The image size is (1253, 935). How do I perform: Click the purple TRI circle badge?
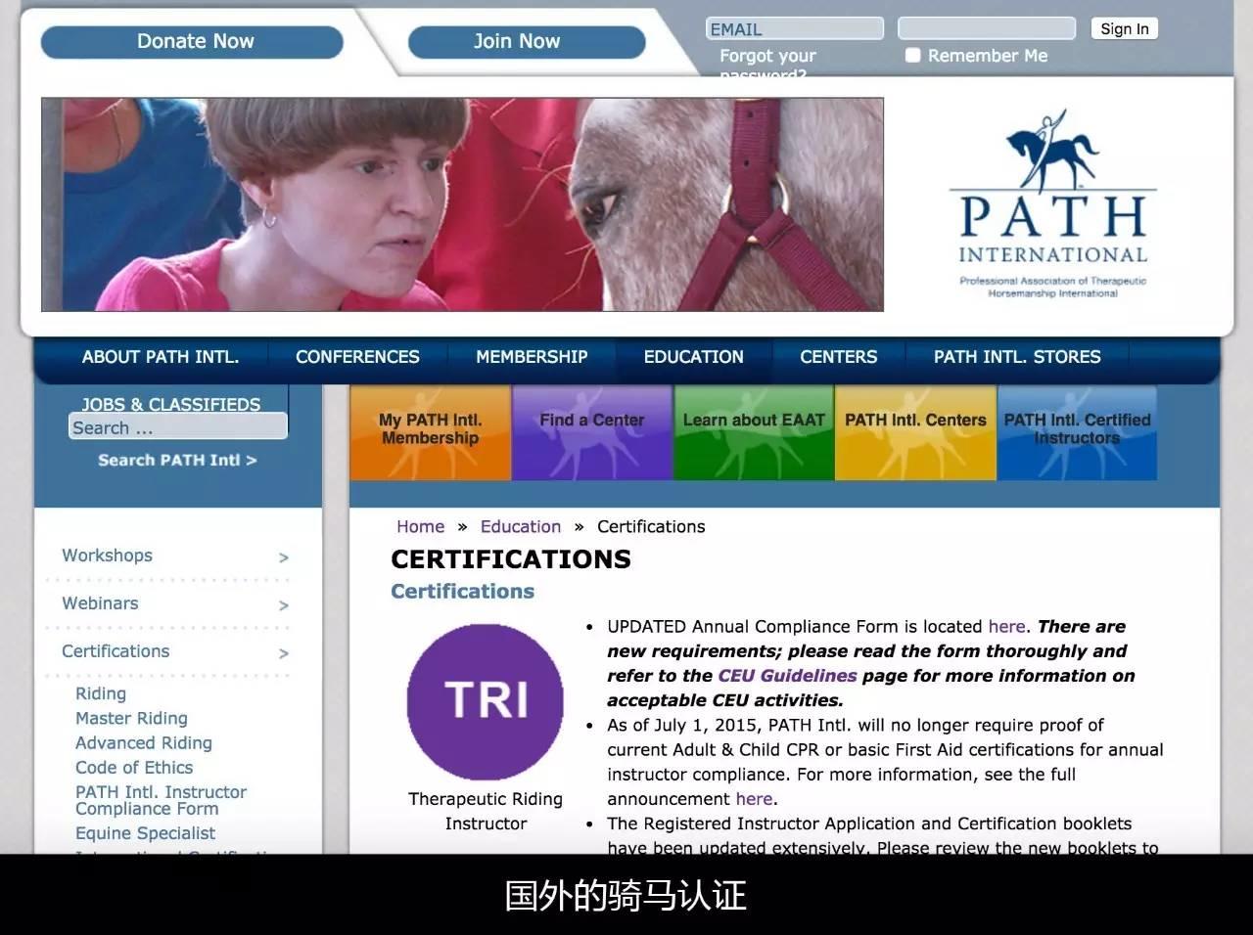[486, 701]
